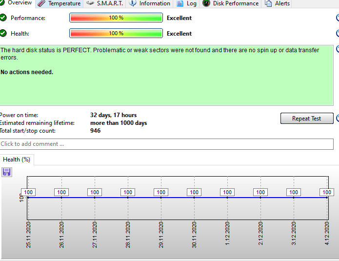This screenshot has width=339, height=261.
Task: Click the start/stop count value '946'
Action: click(x=95, y=131)
